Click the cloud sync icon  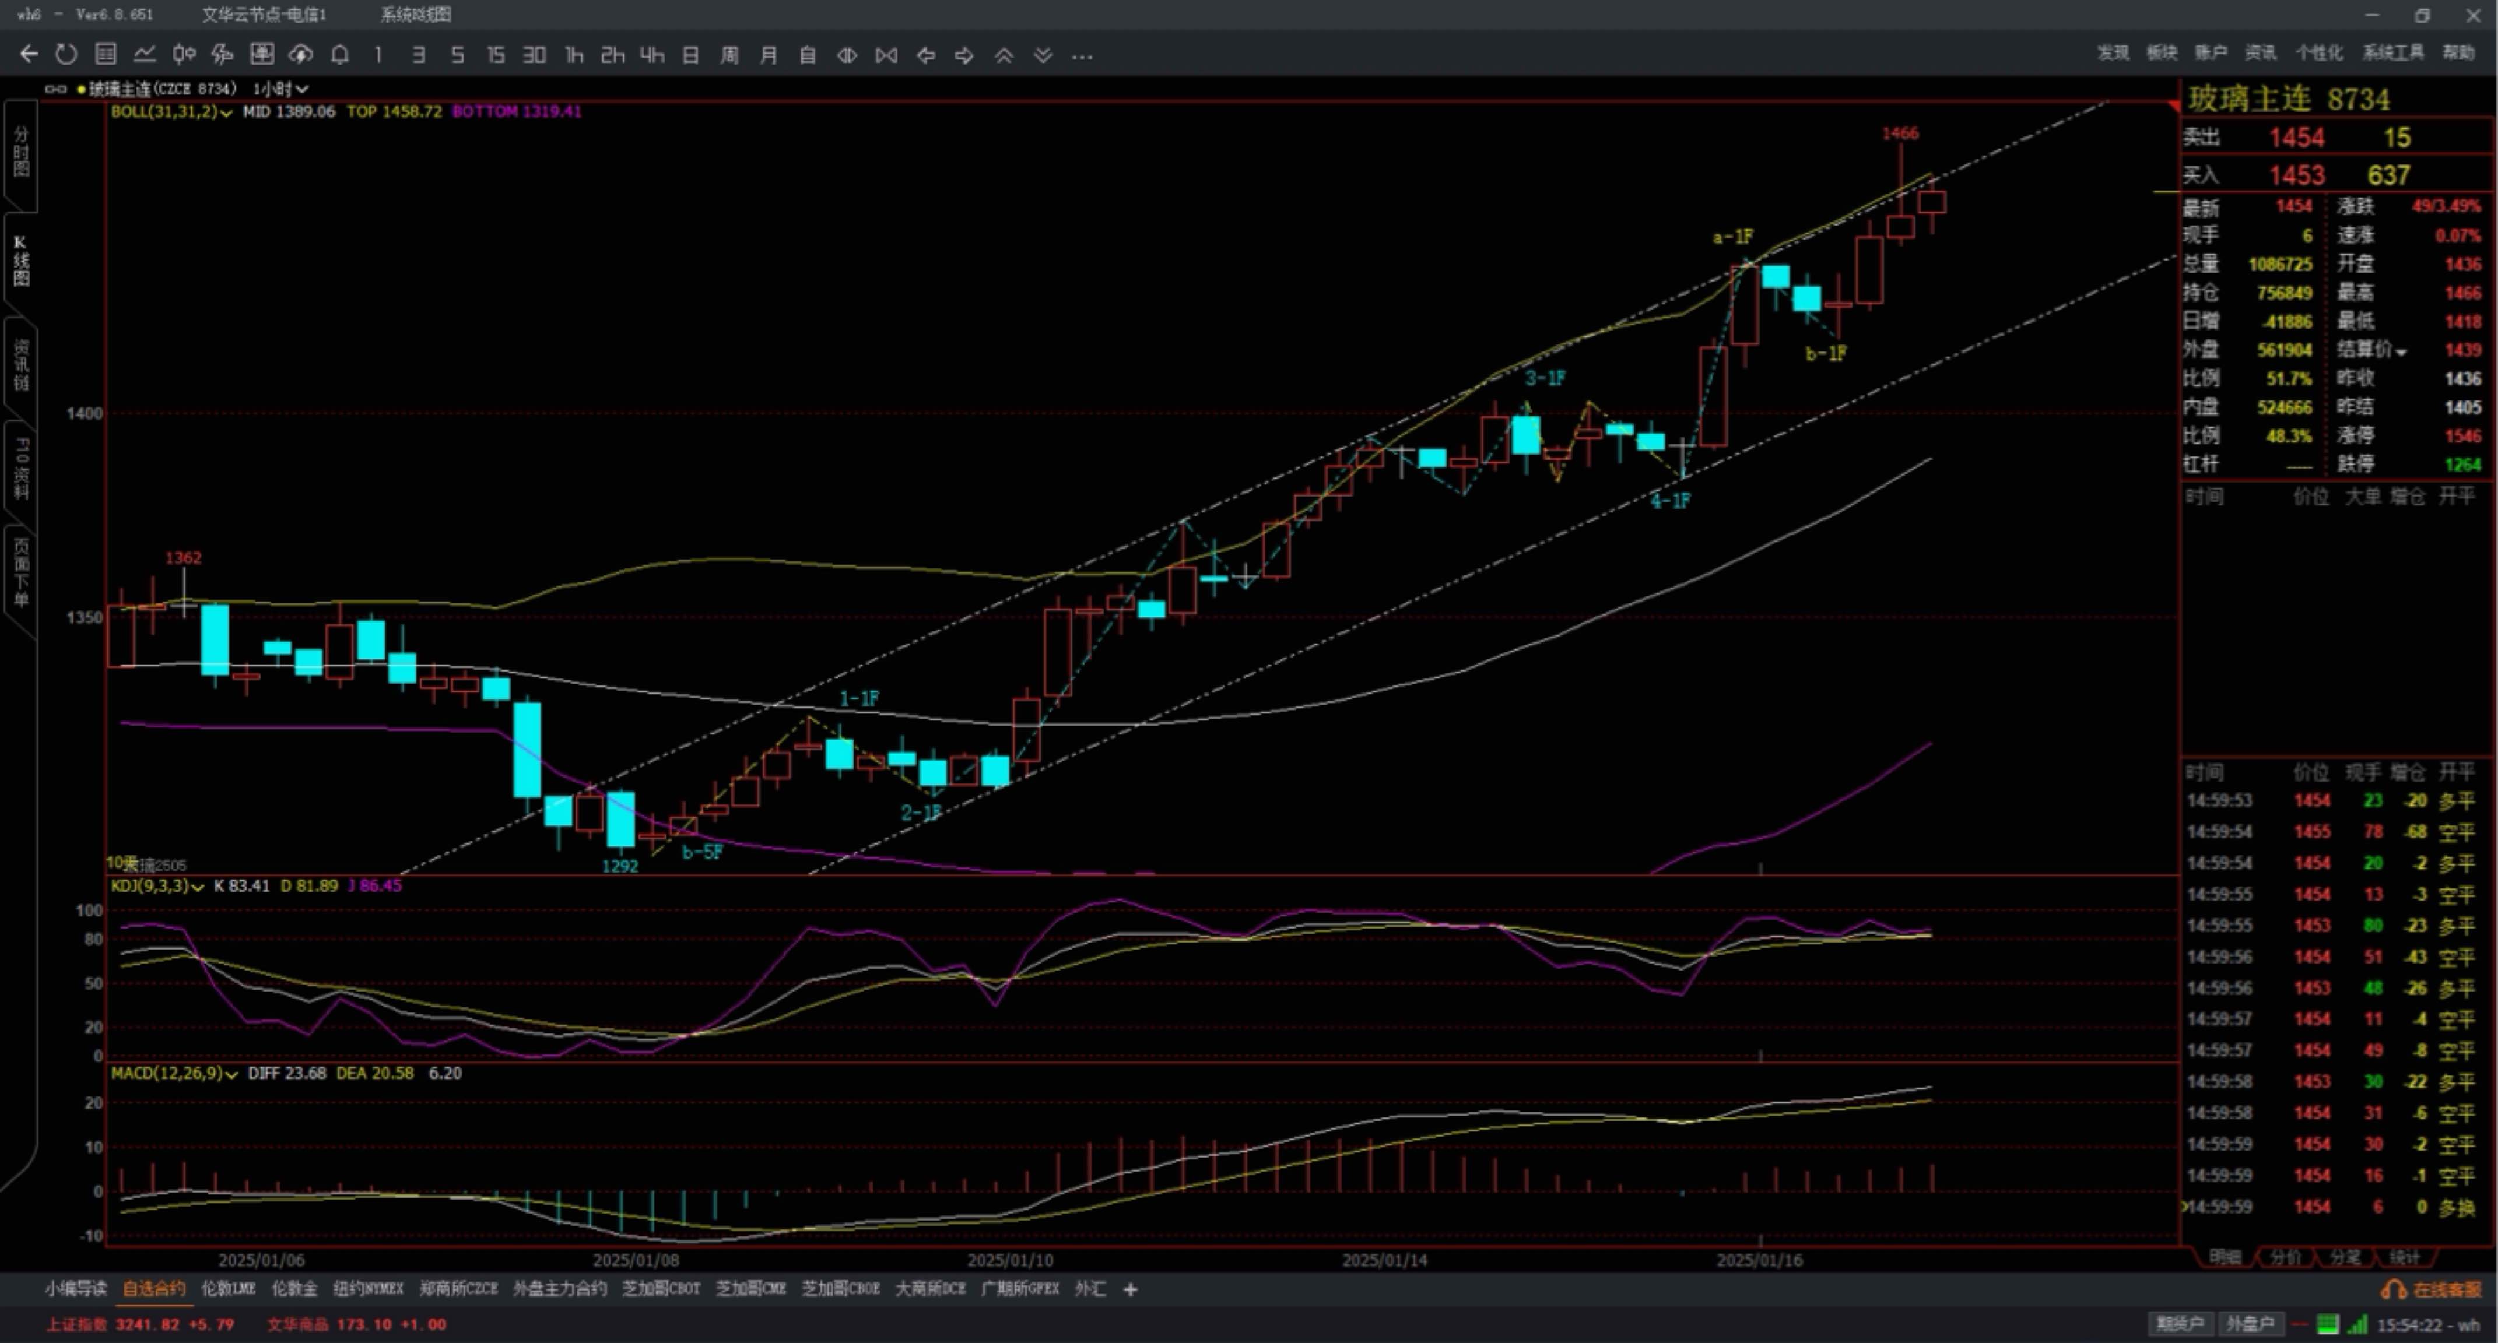pos(301,54)
